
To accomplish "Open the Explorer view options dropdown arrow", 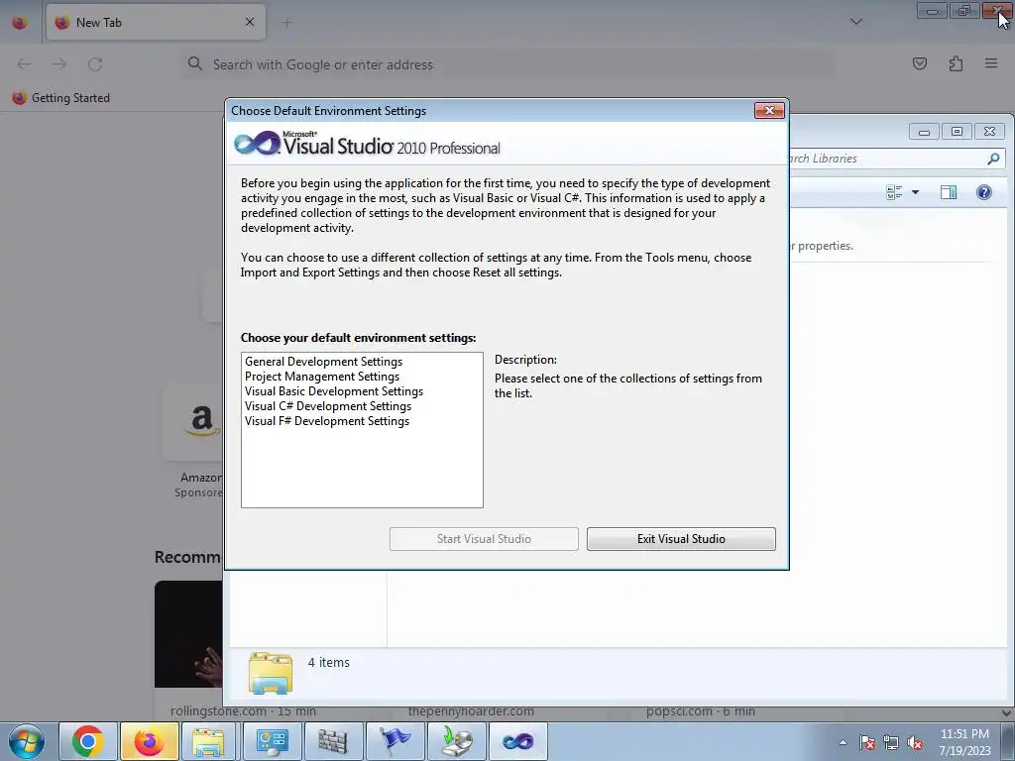I will point(915,192).
